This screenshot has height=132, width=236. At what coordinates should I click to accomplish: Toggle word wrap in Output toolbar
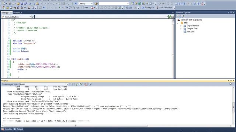pos(90,84)
